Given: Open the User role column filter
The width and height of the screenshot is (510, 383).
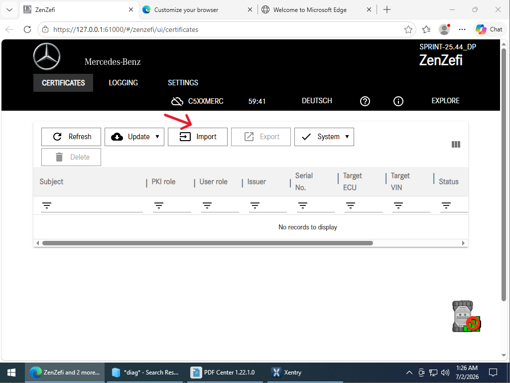Looking at the screenshot, I should [x=207, y=205].
